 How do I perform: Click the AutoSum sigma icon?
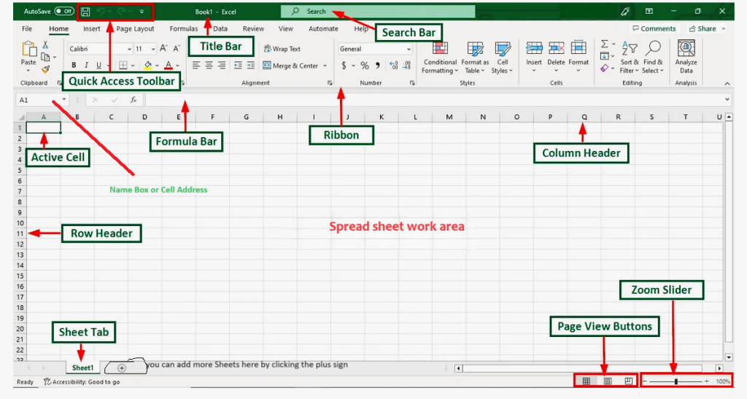[x=604, y=44]
